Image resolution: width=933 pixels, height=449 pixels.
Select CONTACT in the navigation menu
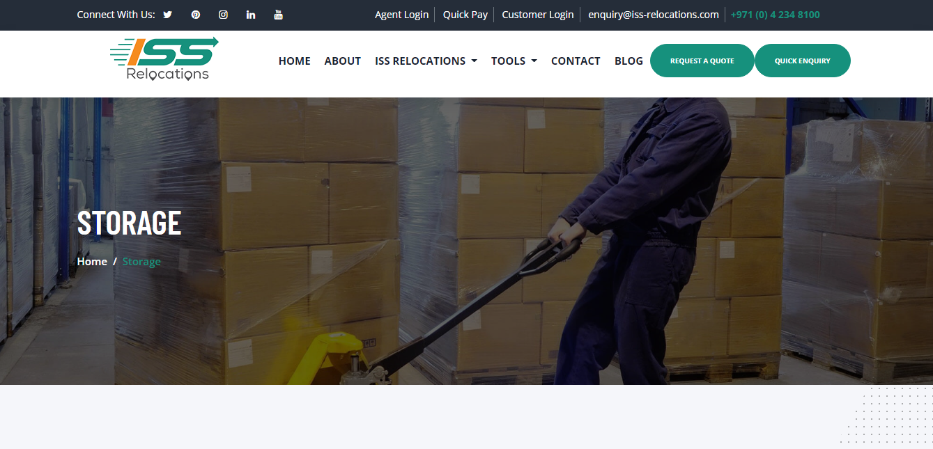pos(576,61)
